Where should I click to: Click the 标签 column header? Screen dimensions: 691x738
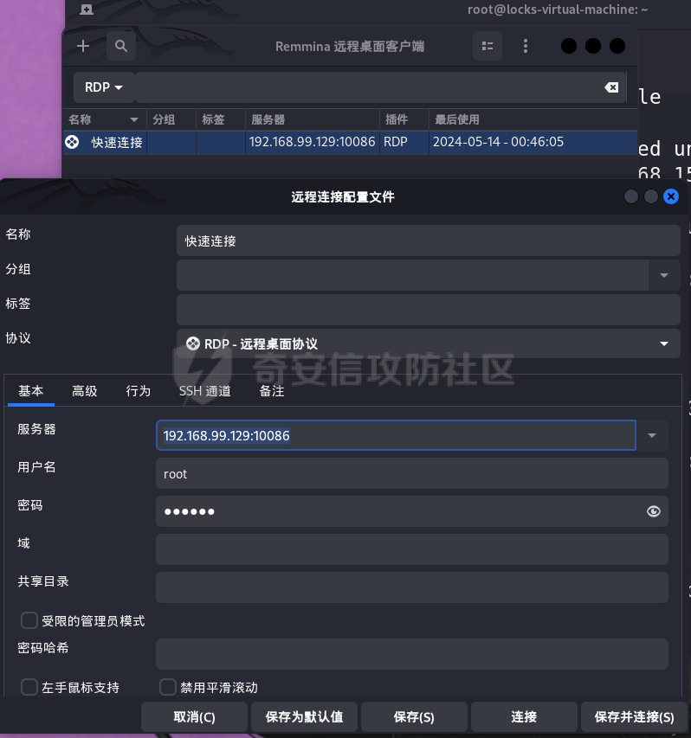(x=221, y=119)
